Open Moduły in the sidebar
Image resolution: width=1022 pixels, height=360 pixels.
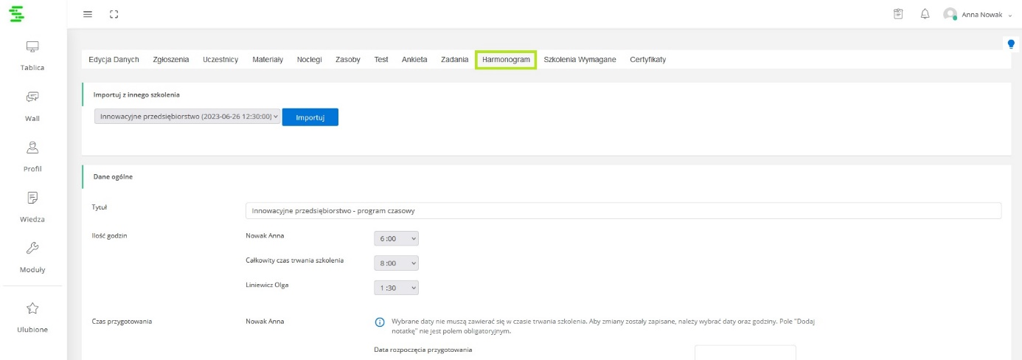pyautogui.click(x=32, y=257)
